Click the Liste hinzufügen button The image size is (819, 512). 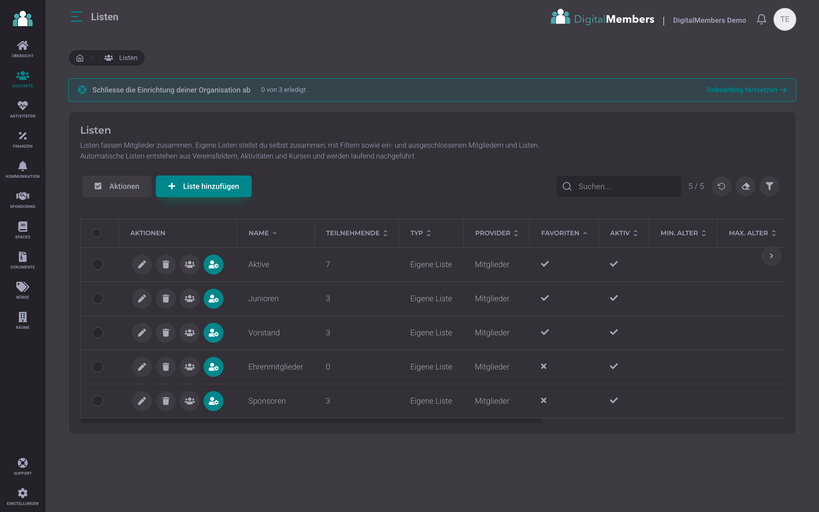pyautogui.click(x=203, y=186)
